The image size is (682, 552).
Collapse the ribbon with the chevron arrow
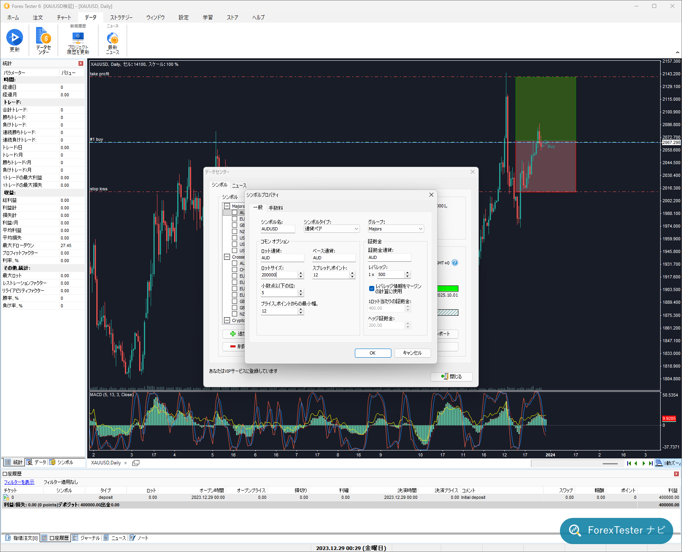[x=677, y=52]
